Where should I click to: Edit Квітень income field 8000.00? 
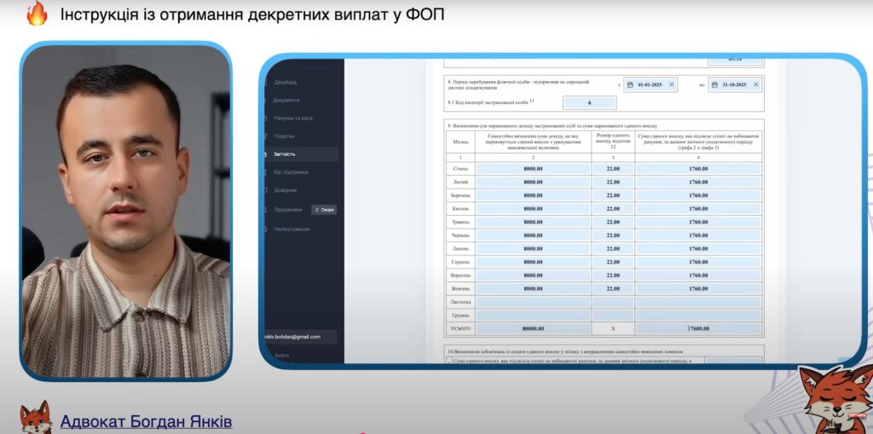(x=533, y=208)
